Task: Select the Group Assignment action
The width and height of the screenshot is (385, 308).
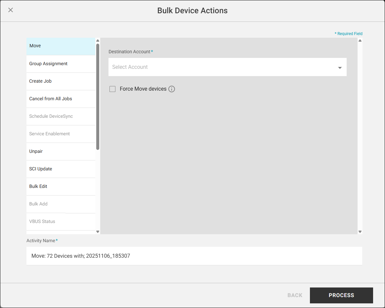Action: 61,64
